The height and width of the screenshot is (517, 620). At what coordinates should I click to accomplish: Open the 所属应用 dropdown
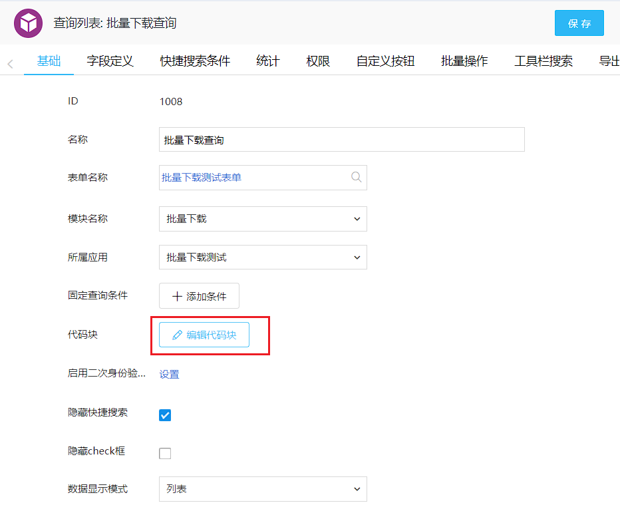[x=263, y=257]
